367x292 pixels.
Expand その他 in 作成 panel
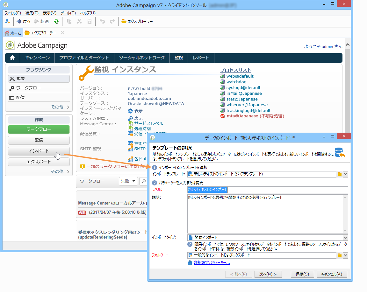(60, 172)
